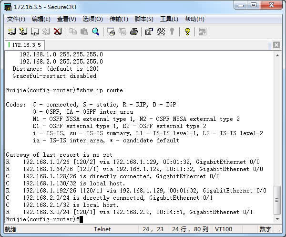This screenshot has height=237, width=286.
Task: Click the terminal prompt after Ruijie(config-router)#
Action: click(x=82, y=219)
